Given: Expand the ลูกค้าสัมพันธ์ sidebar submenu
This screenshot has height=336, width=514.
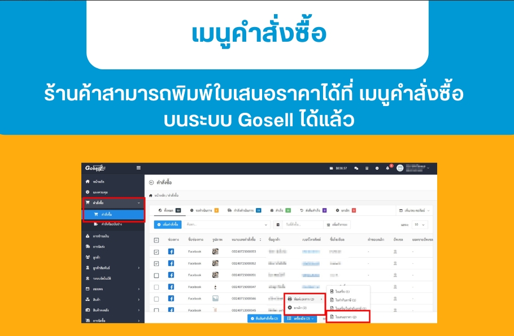Looking at the screenshot, I should click(138, 268).
